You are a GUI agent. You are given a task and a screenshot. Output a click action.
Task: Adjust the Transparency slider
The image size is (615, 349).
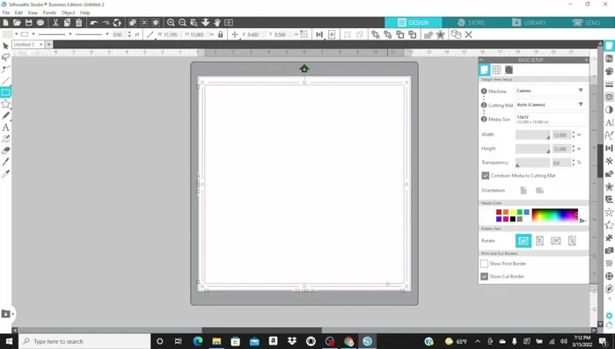pos(532,163)
